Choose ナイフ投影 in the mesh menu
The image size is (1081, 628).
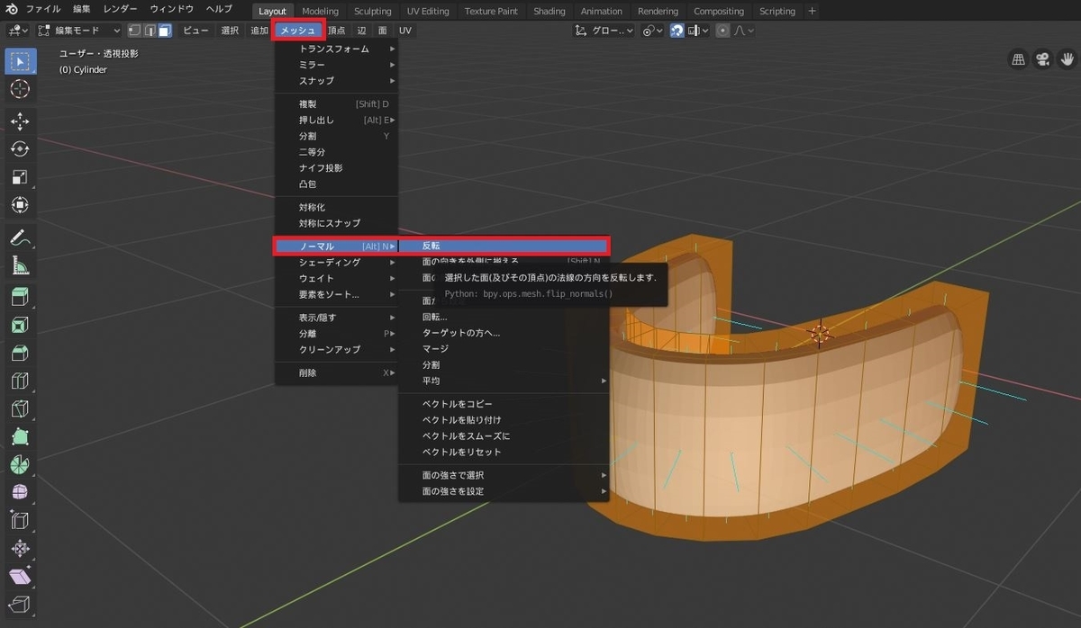337,168
